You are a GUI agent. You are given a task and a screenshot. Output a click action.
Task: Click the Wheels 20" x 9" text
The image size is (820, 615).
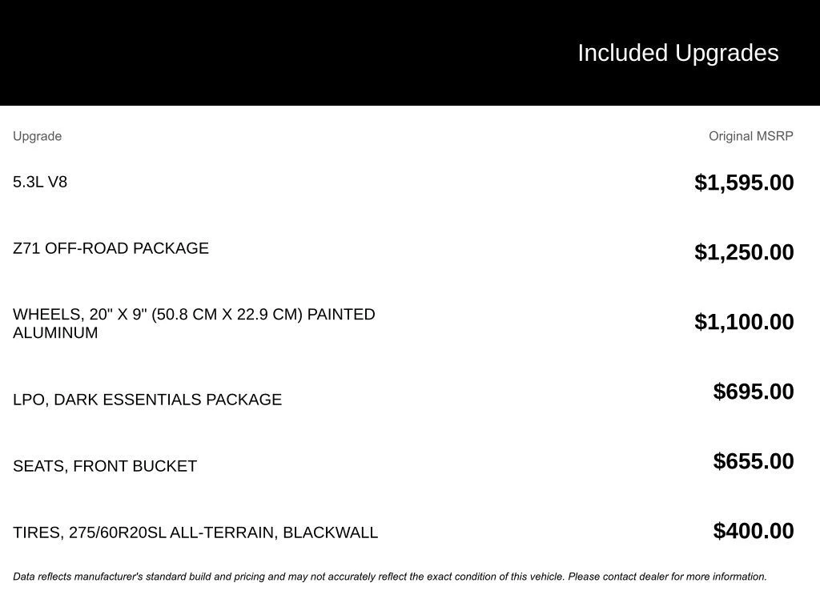pos(80,315)
